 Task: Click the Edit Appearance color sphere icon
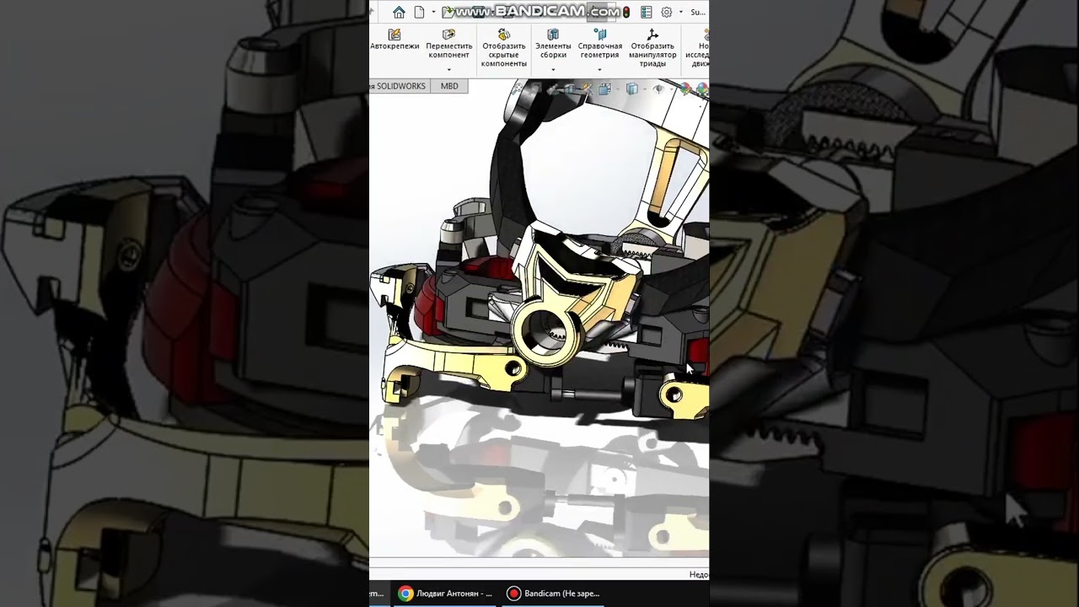685,89
